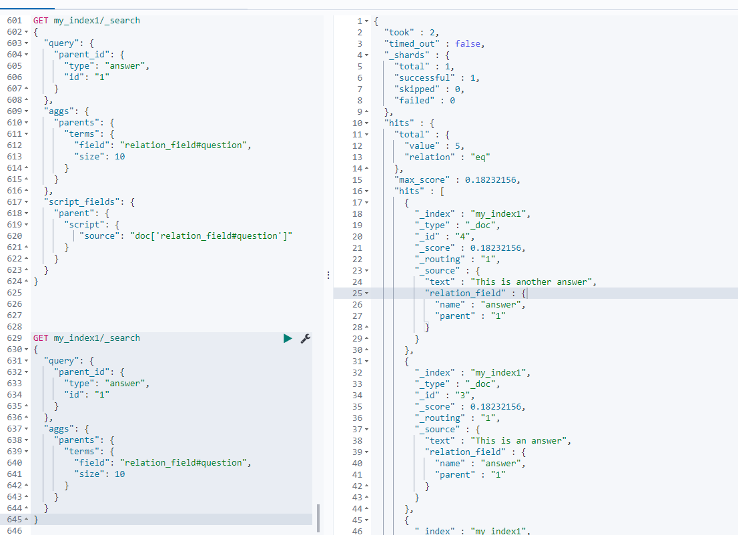Click the three-dot panel divider handle

click(328, 275)
